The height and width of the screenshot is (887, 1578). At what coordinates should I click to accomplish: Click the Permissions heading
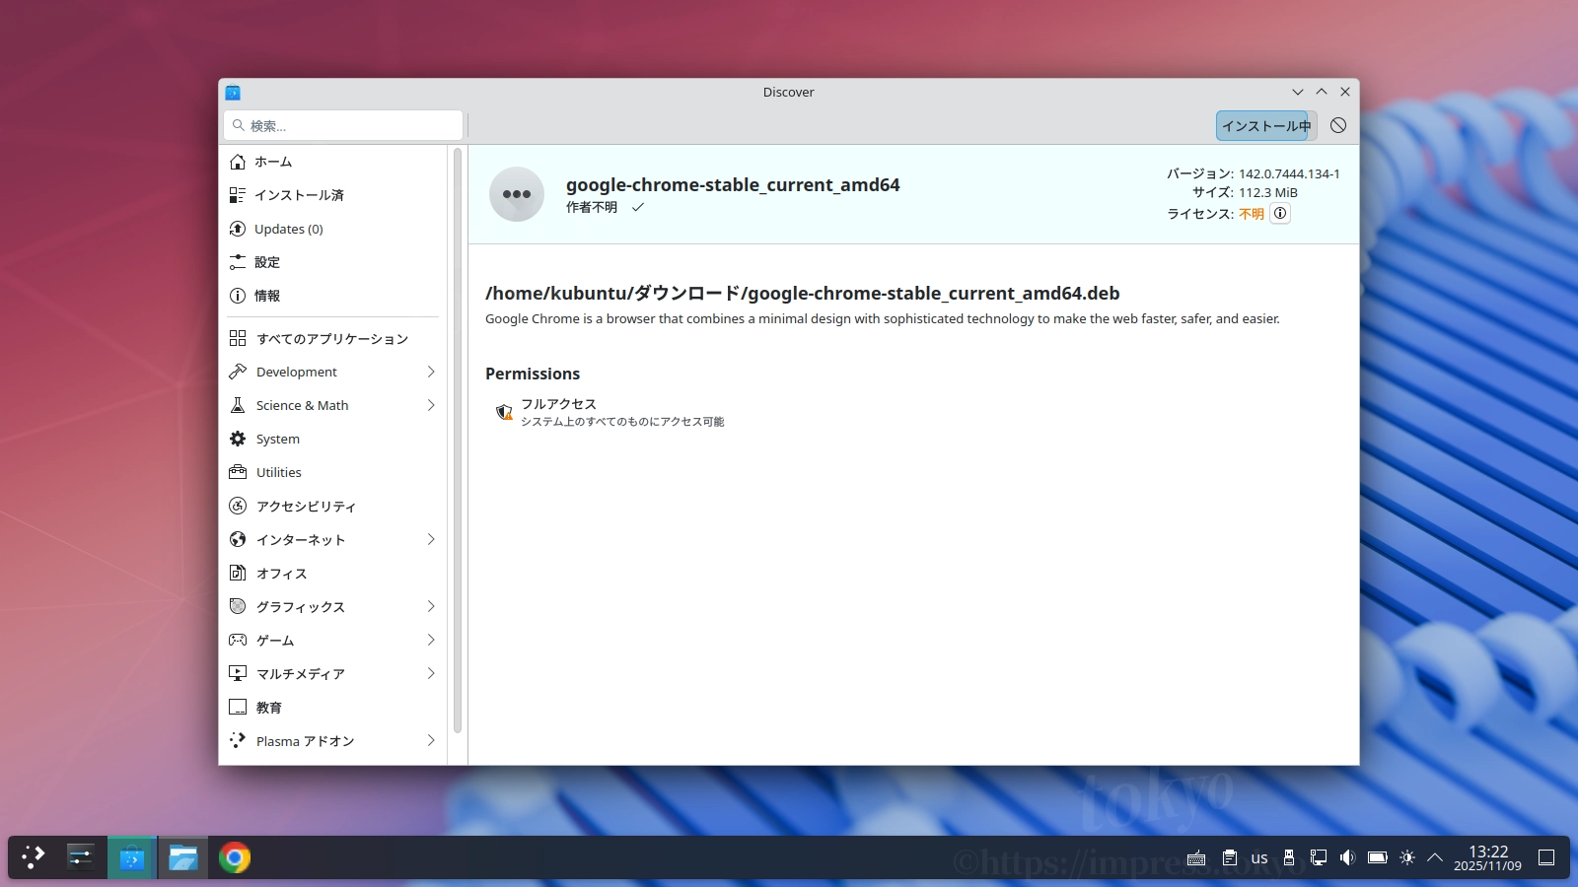533,374
